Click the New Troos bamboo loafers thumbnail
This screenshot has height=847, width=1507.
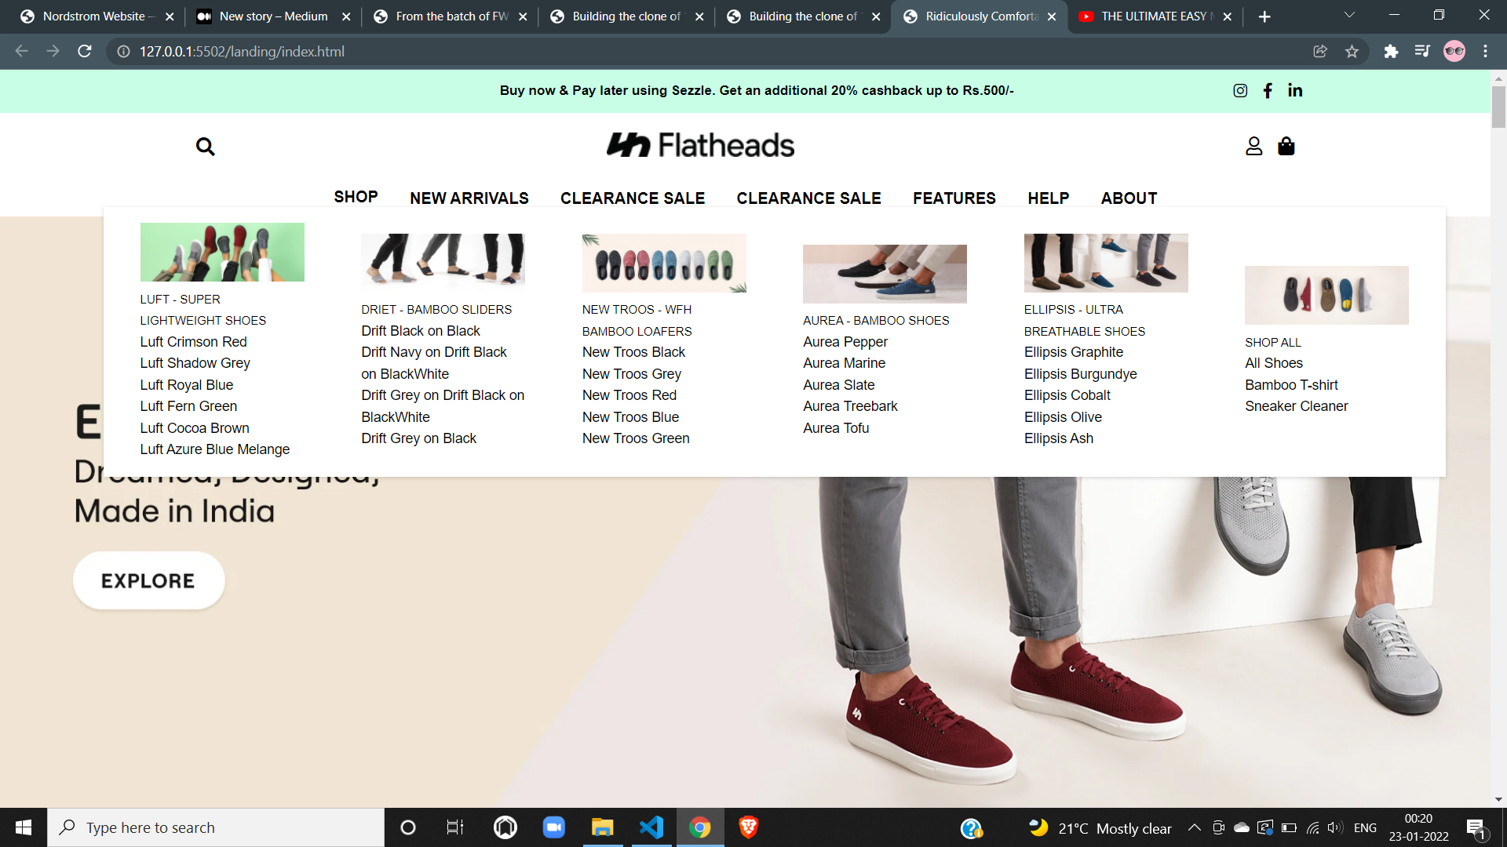tap(663, 264)
